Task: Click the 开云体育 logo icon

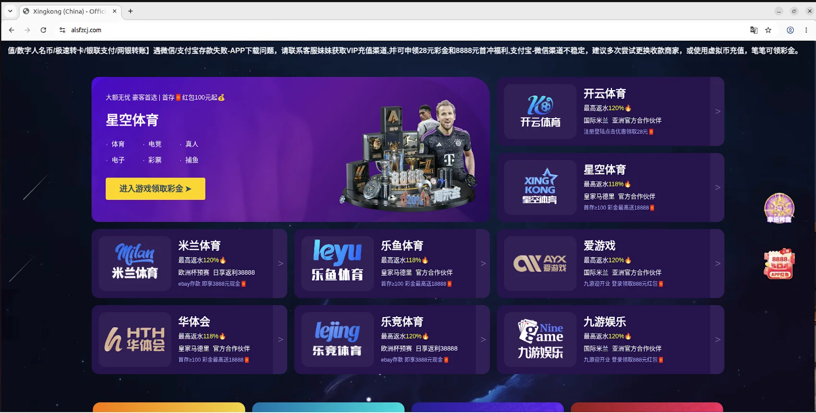Action: (540, 112)
